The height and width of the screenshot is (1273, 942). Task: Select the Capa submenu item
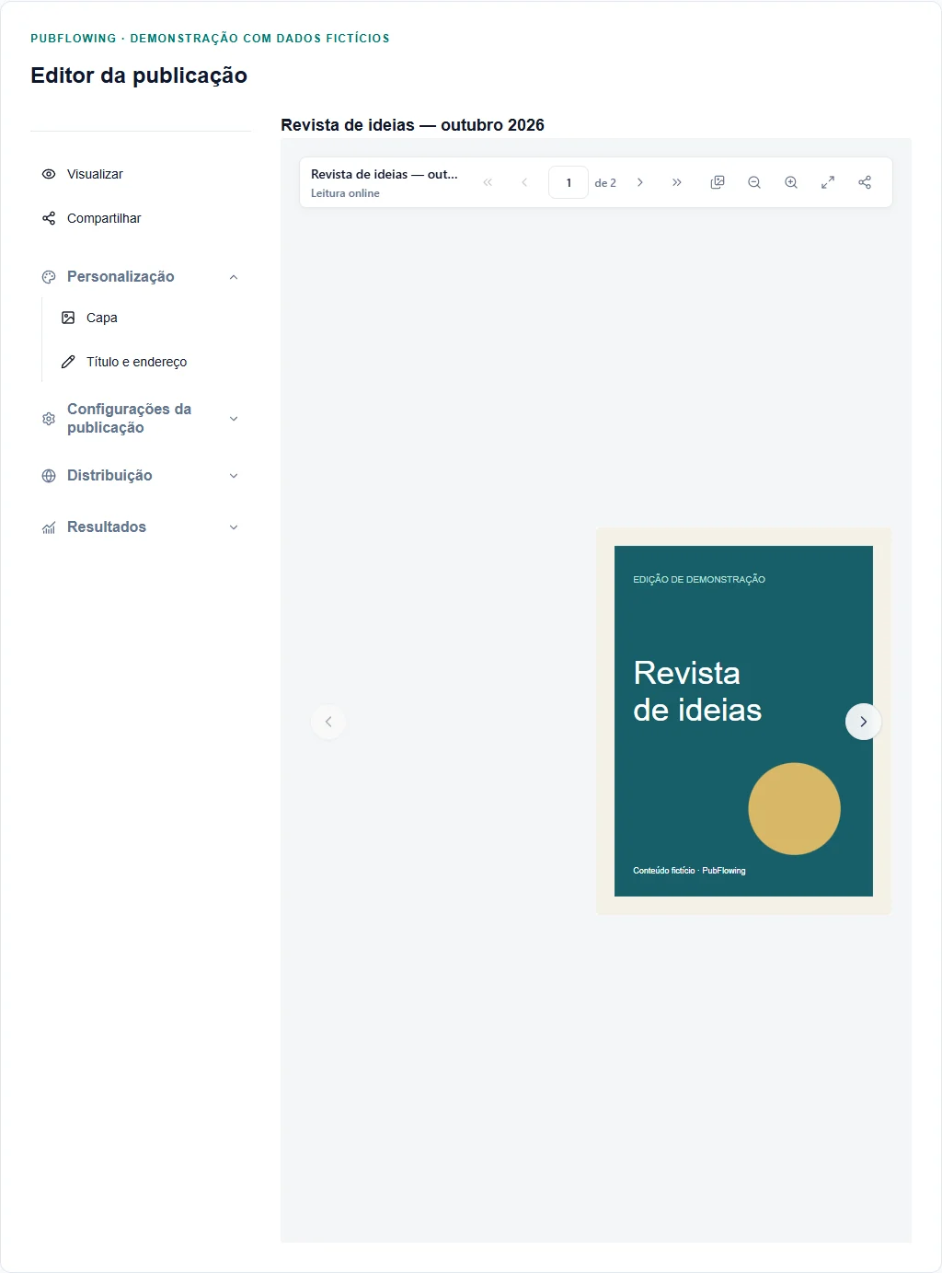[150, 318]
